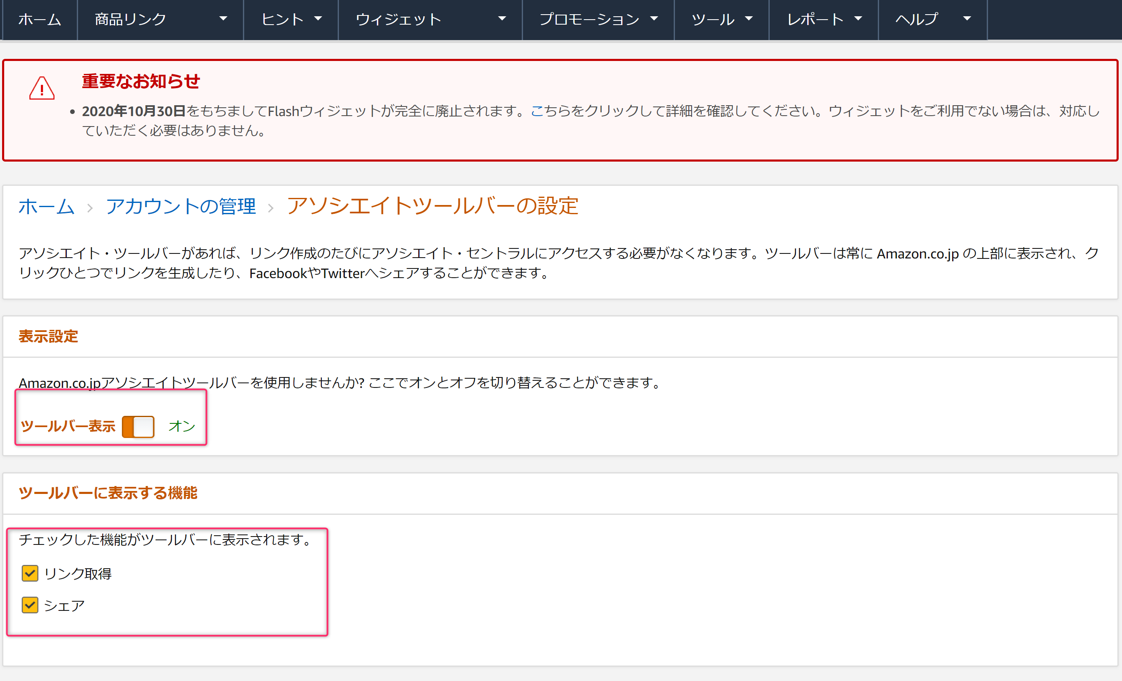Click the 2020年10月30日 bold date text
Screen dimensions: 1122x681
134,111
